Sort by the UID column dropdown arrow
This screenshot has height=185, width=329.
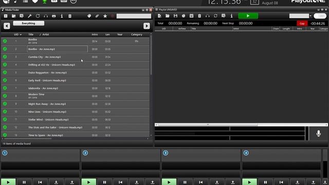(21, 34)
